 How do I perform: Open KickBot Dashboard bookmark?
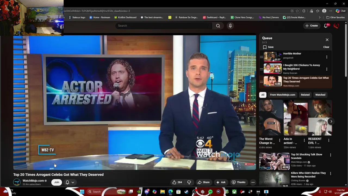125,17
